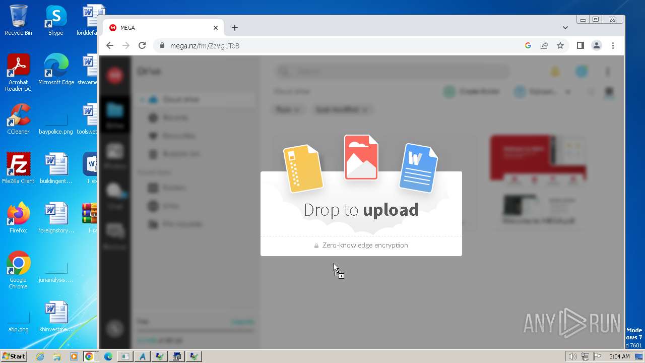The image size is (645, 363).
Task: Open the Windows Start menu
Action: (14, 356)
